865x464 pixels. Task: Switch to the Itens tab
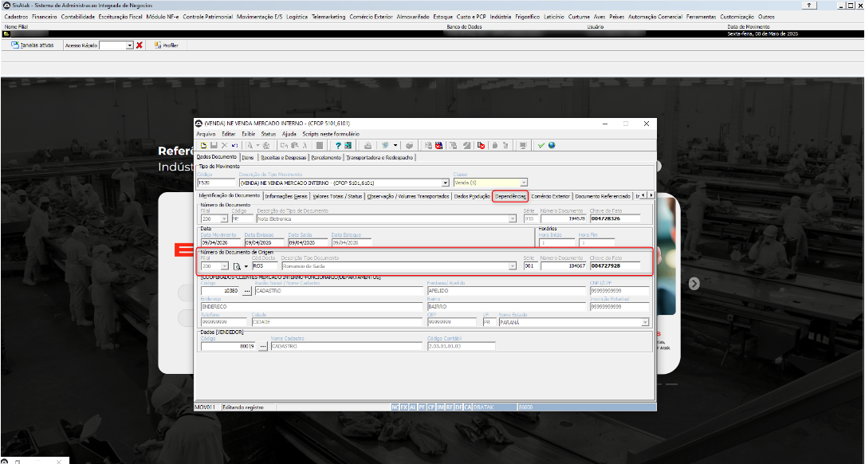pyautogui.click(x=248, y=157)
